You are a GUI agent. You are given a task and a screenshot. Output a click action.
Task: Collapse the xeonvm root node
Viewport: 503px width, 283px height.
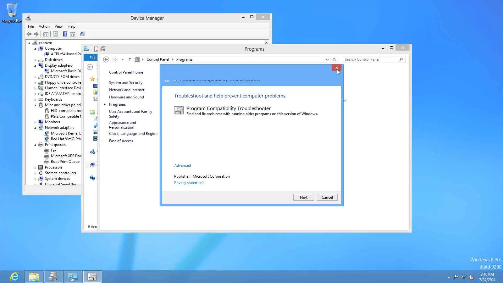pos(29,43)
